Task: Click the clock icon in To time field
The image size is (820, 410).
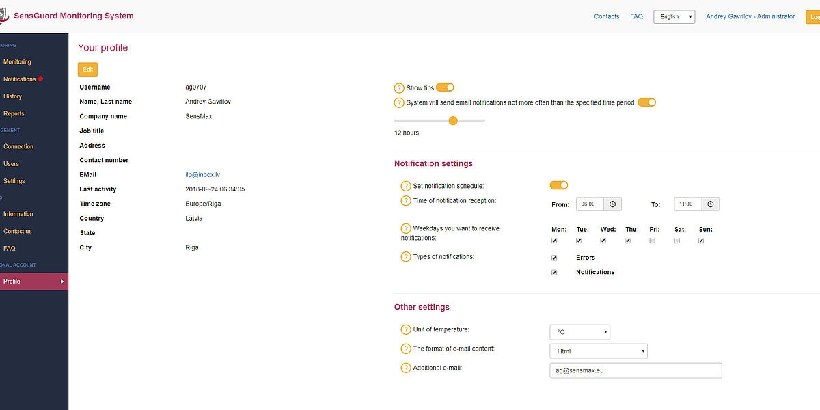Action: (x=710, y=204)
